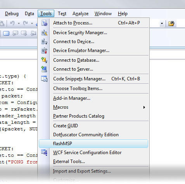This screenshot has height=184, width=185.
Task: Click the Device Security Manager icon
Action: 44,33
